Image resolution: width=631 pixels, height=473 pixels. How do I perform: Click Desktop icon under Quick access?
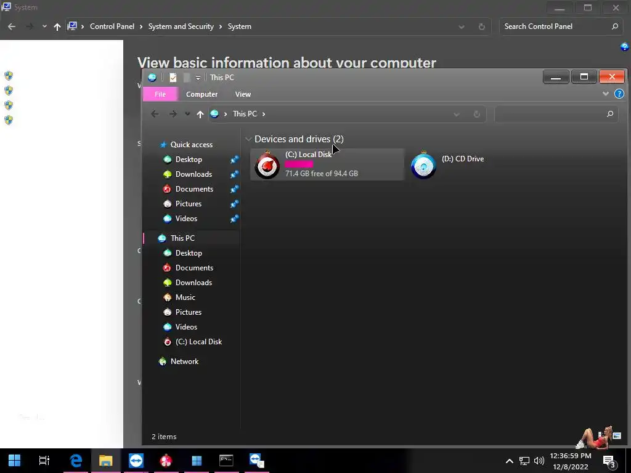(x=168, y=160)
